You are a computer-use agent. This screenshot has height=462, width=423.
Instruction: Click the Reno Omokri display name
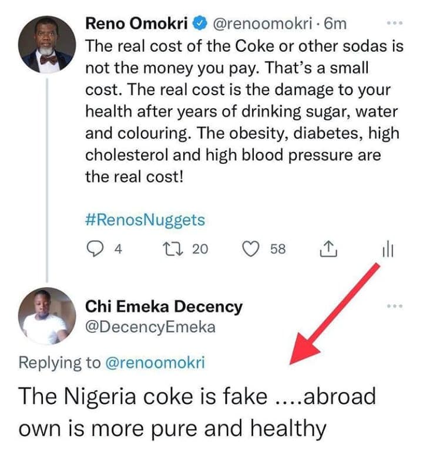(x=137, y=24)
